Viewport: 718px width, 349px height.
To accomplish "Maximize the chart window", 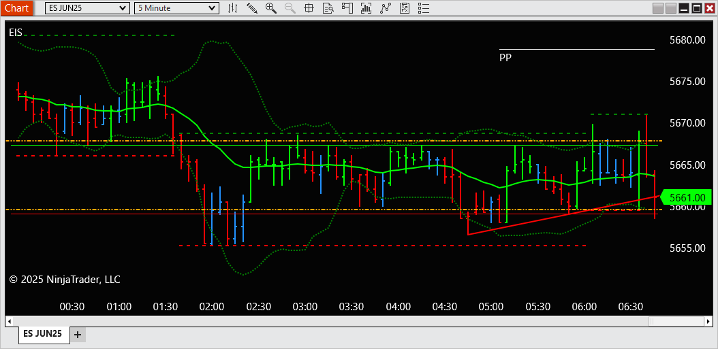I will click(696, 8).
